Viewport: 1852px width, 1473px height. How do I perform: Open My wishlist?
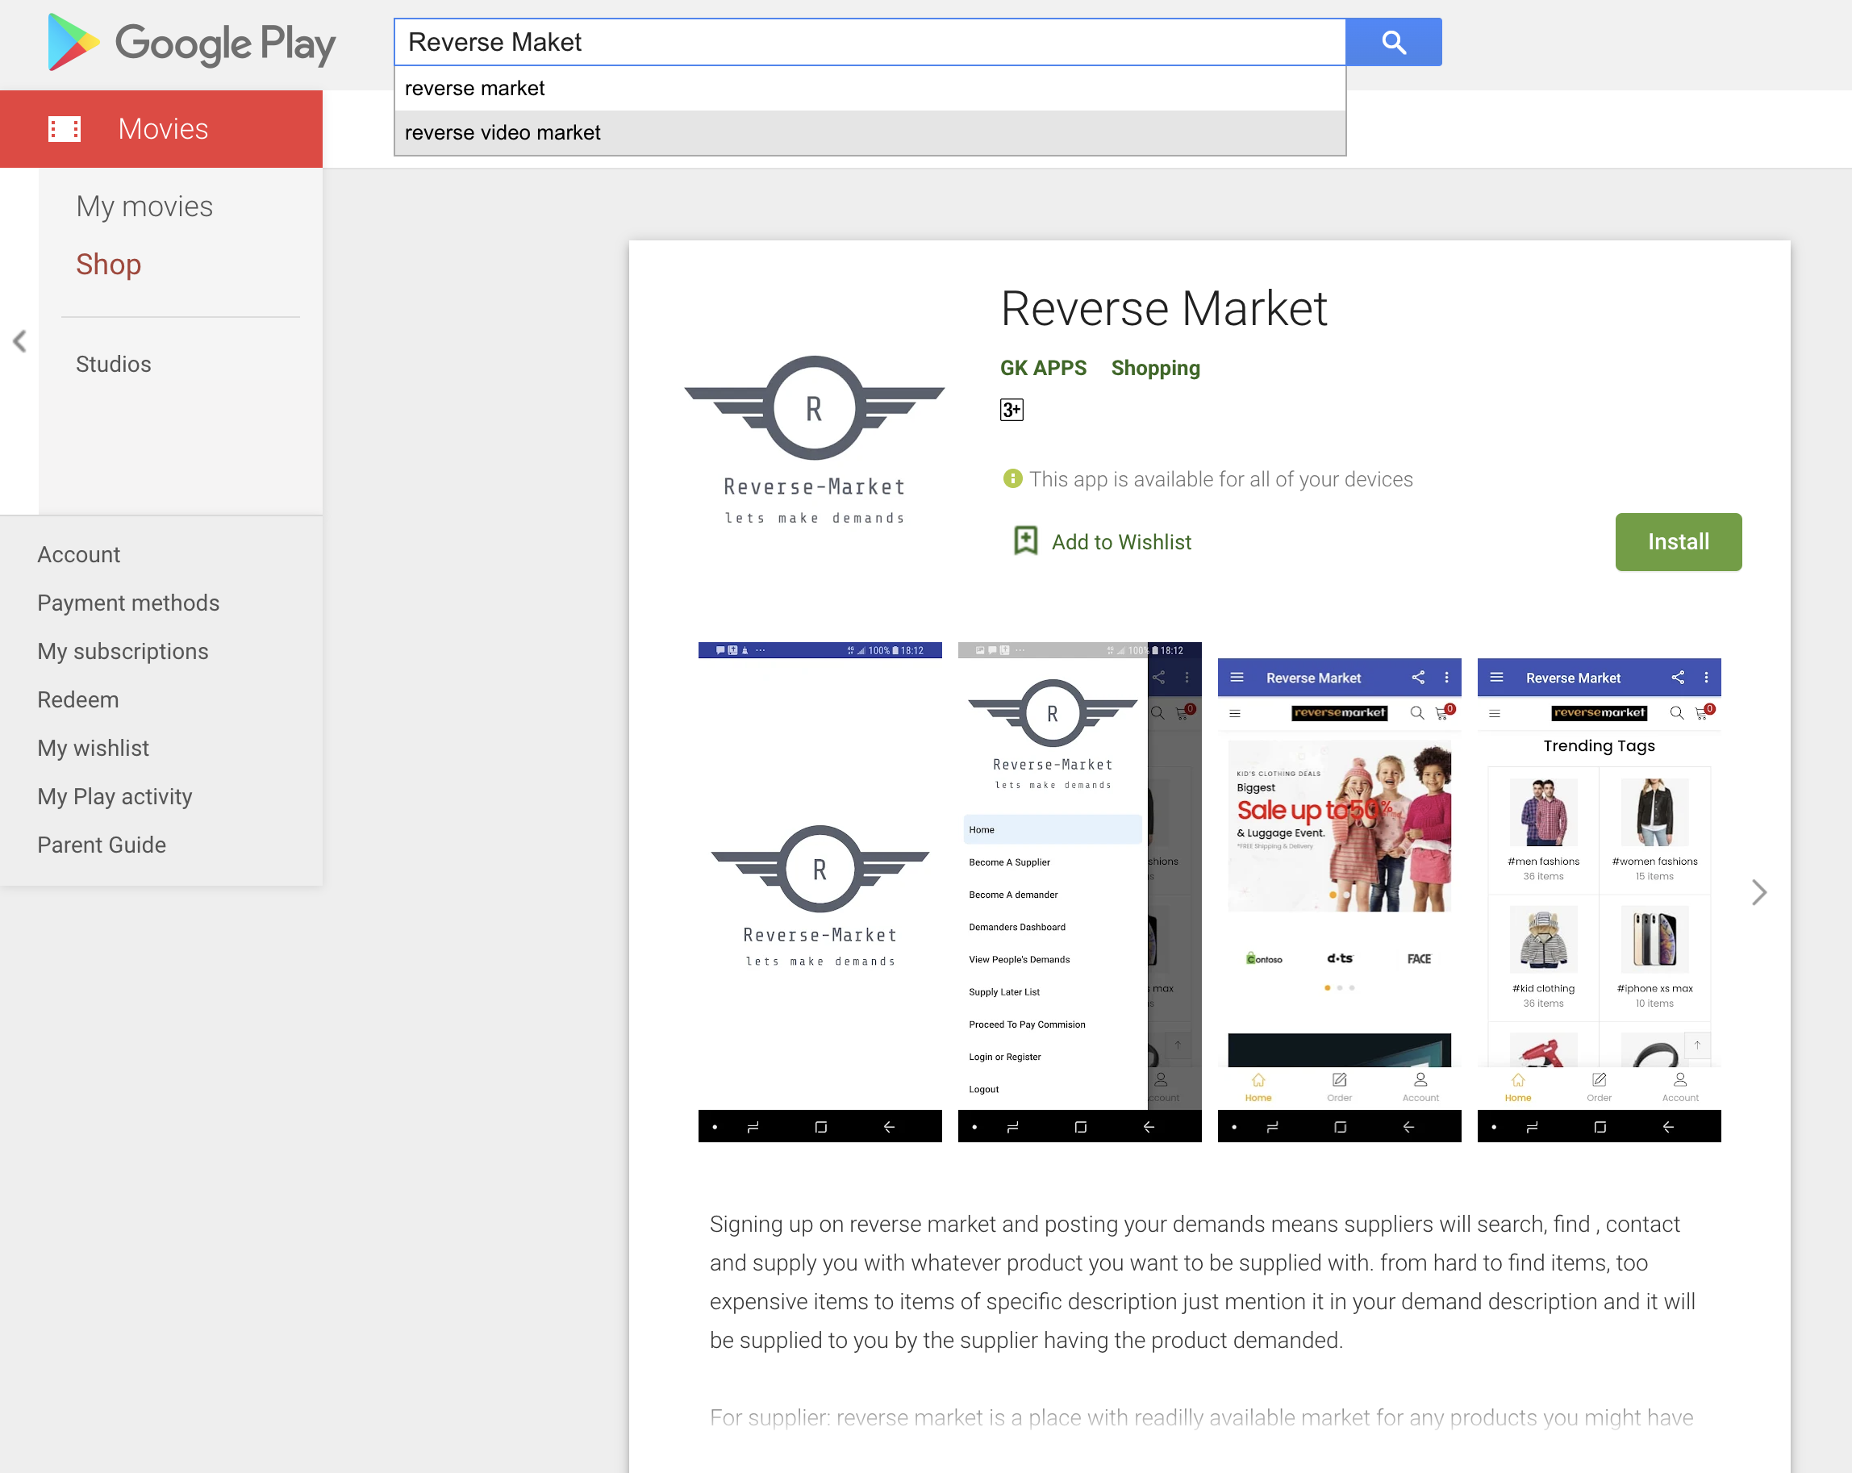tap(93, 748)
